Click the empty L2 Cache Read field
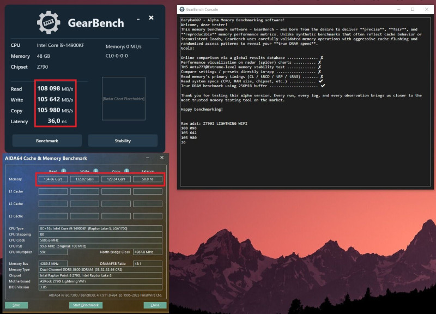 pos(53,204)
